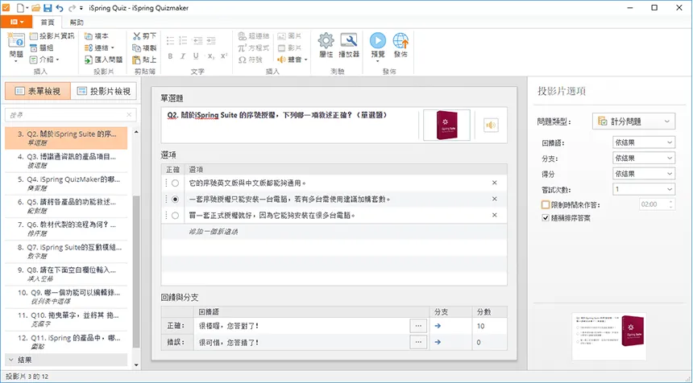
Task: Open the 分支 dropdown in slide options
Action: 644,158
